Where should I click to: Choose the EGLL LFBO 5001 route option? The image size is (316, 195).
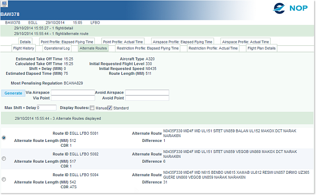pyautogui.click(x=4, y=138)
